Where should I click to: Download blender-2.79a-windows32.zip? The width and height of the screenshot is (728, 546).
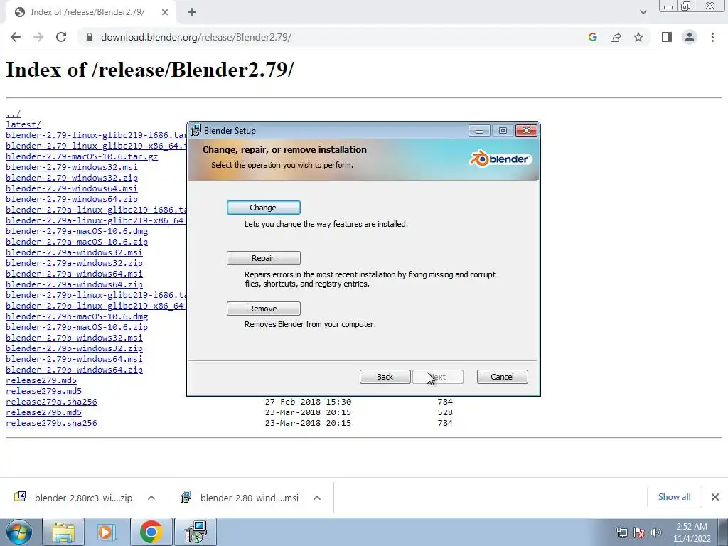(74, 263)
